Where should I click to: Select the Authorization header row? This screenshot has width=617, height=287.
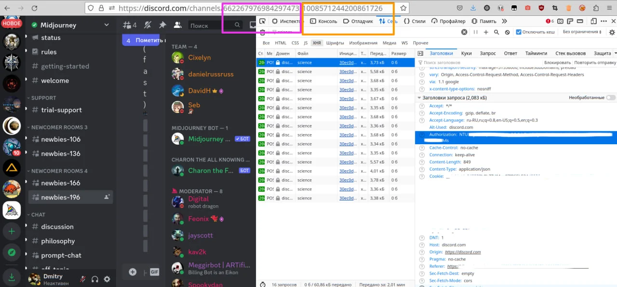click(x=516, y=137)
